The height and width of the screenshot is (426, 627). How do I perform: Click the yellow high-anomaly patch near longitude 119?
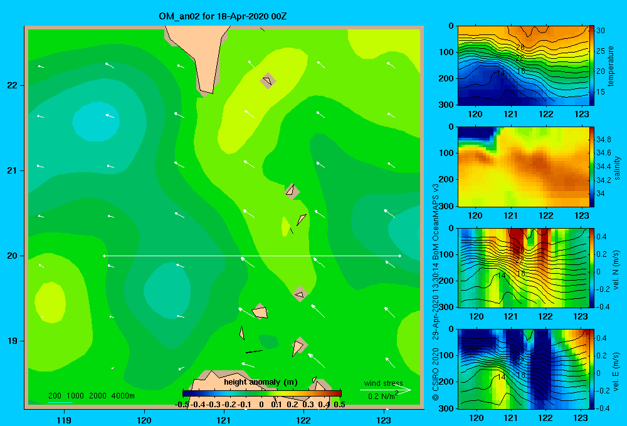click(50, 303)
